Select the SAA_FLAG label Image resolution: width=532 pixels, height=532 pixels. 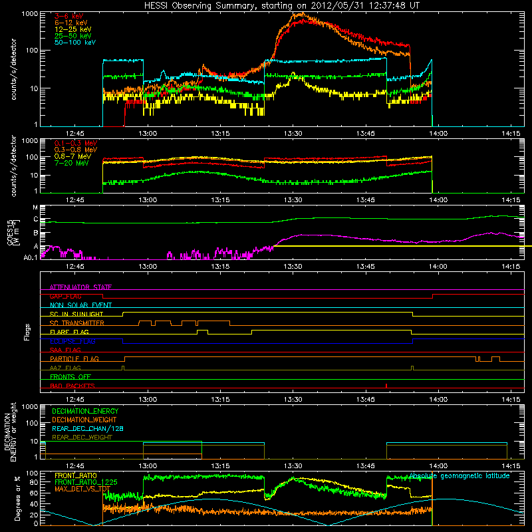point(65,350)
